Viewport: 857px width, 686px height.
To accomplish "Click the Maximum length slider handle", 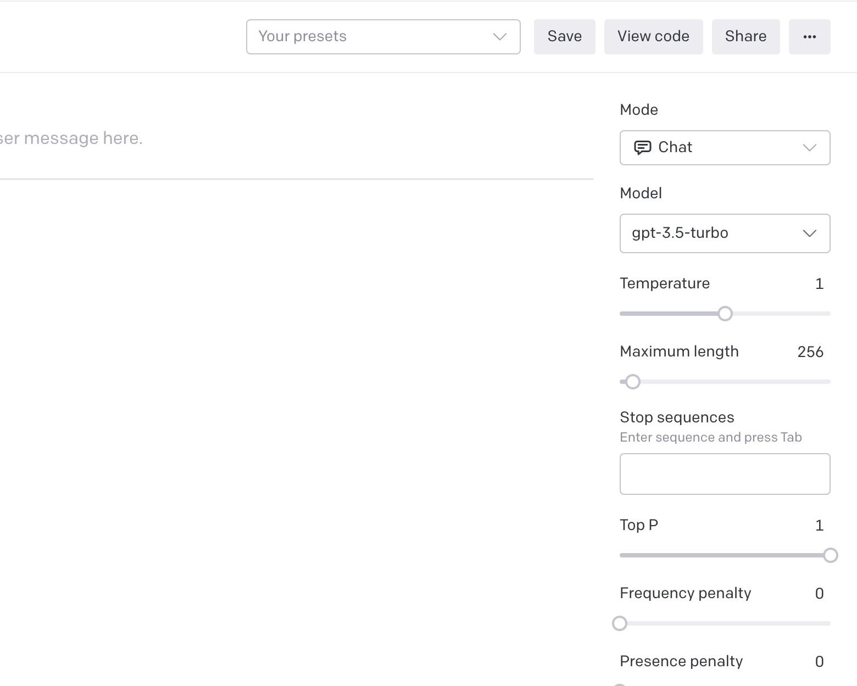I will pyautogui.click(x=633, y=382).
